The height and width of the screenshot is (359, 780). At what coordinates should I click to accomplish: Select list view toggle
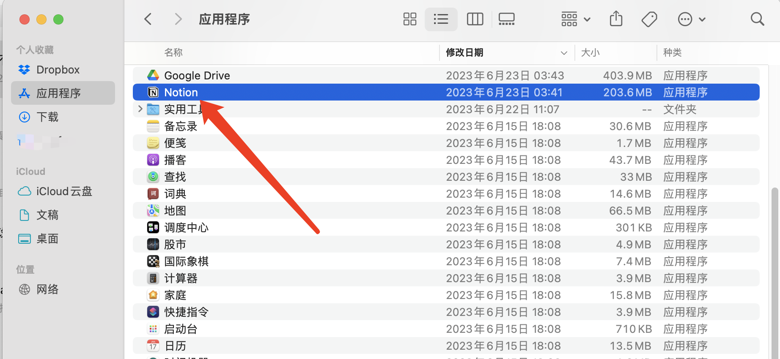pos(441,19)
